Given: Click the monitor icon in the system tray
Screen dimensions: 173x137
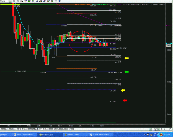Looking at the screenshot, I should tap(148, 135).
